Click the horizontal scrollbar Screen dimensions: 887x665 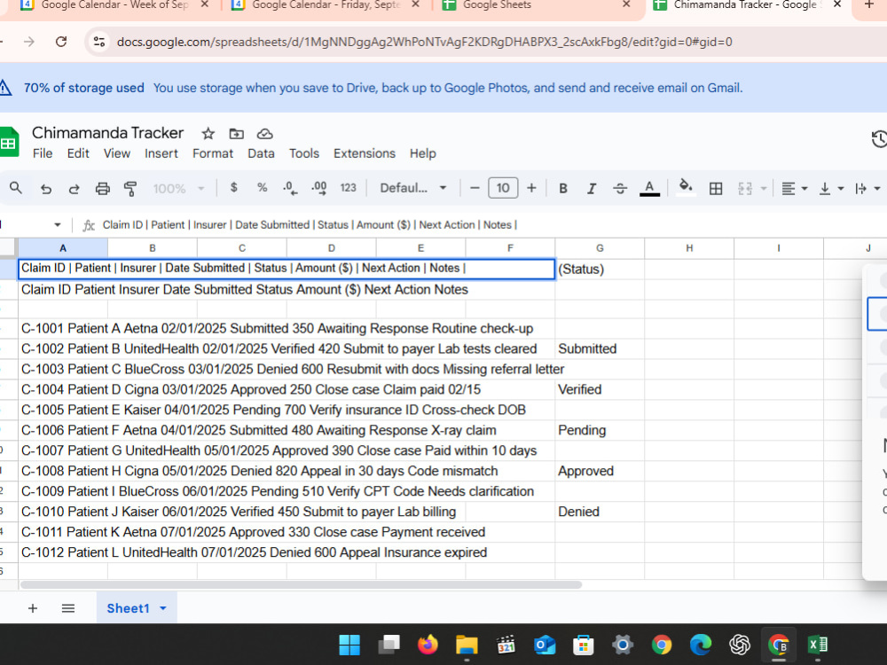(301, 584)
